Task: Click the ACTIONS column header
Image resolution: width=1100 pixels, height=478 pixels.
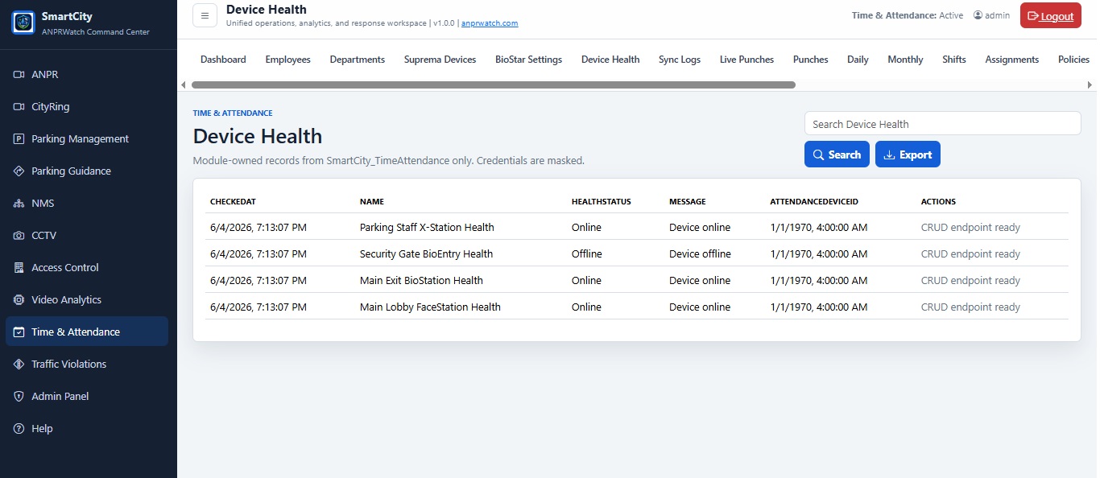Action: pos(938,201)
